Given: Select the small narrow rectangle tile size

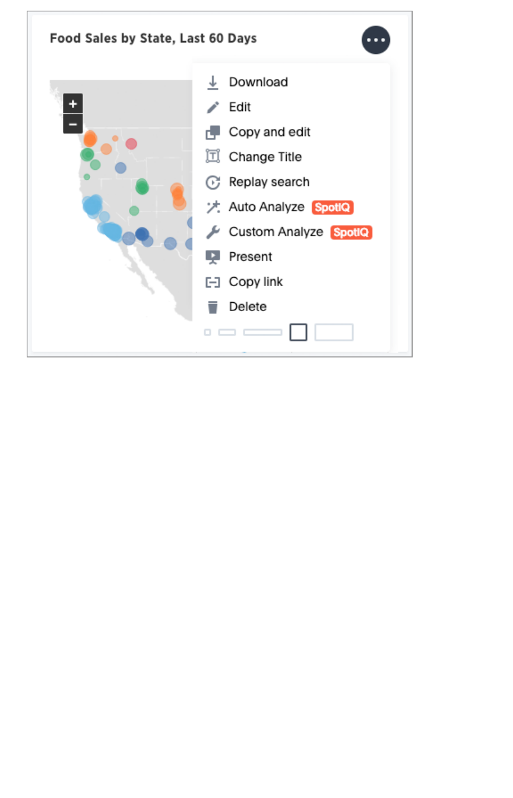Looking at the screenshot, I should tap(227, 332).
